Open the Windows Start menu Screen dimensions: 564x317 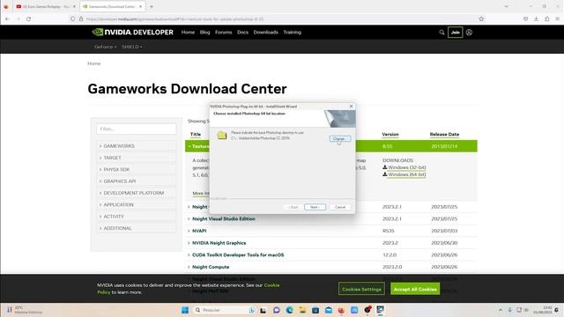[x=185, y=310]
